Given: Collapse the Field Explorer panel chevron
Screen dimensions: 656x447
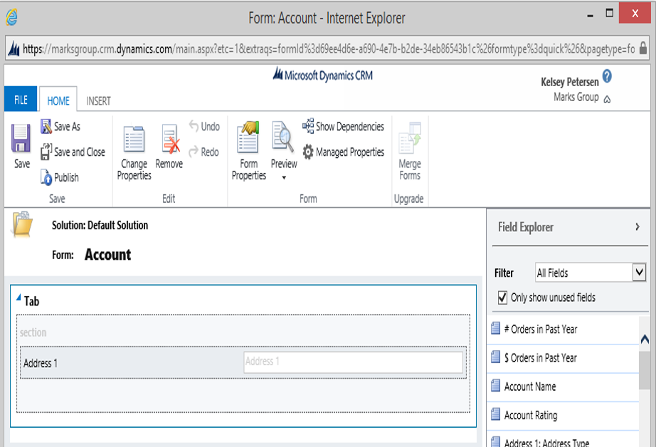Looking at the screenshot, I should point(638,227).
